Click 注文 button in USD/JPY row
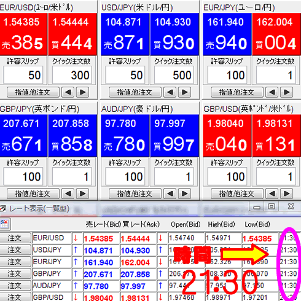This screenshot has height=301, width=301. pyautogui.click(x=15, y=250)
